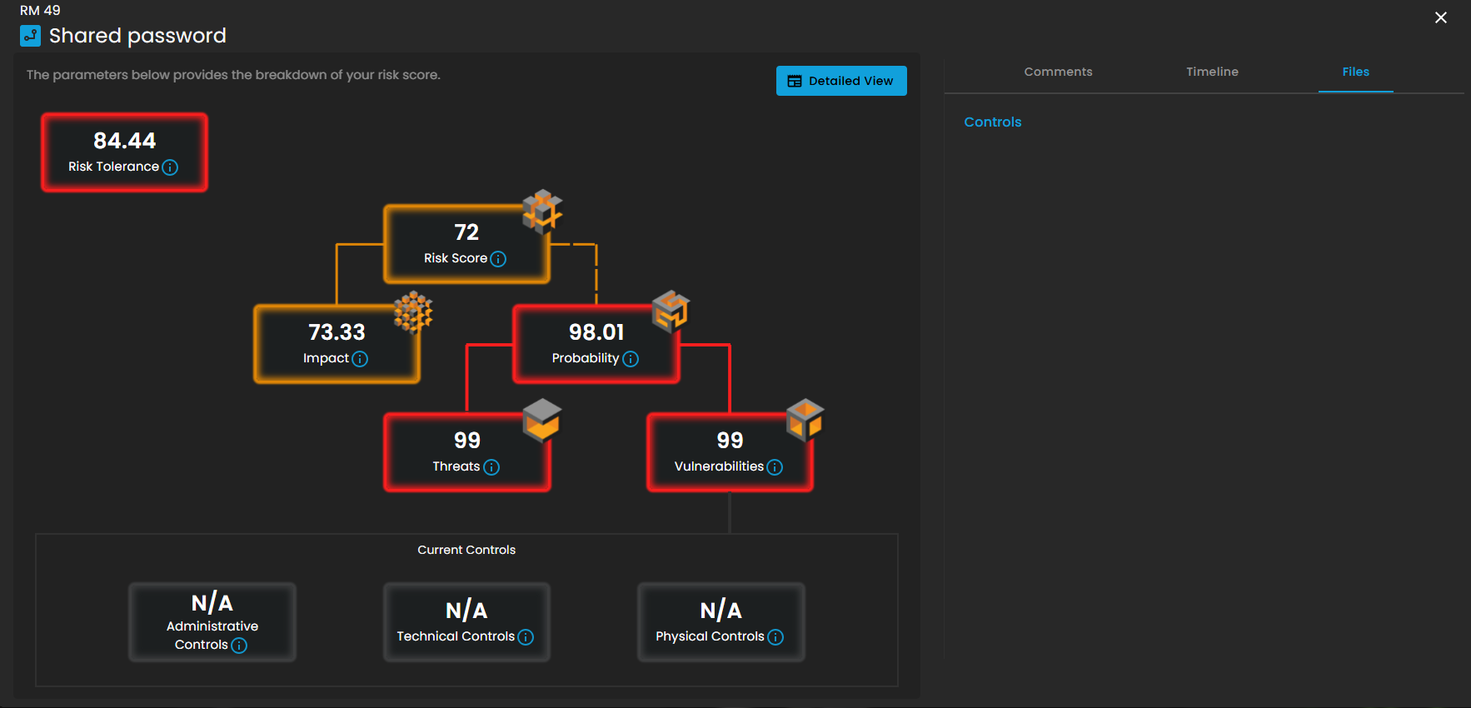Click the Physical Controls info icon
The width and height of the screenshot is (1471, 708).
coord(775,637)
